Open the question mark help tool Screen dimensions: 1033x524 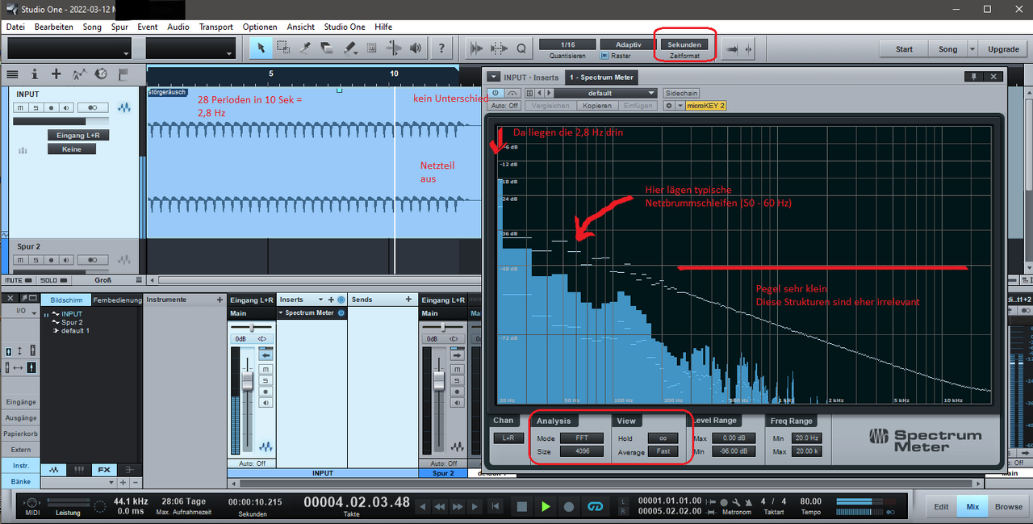pyautogui.click(x=441, y=48)
